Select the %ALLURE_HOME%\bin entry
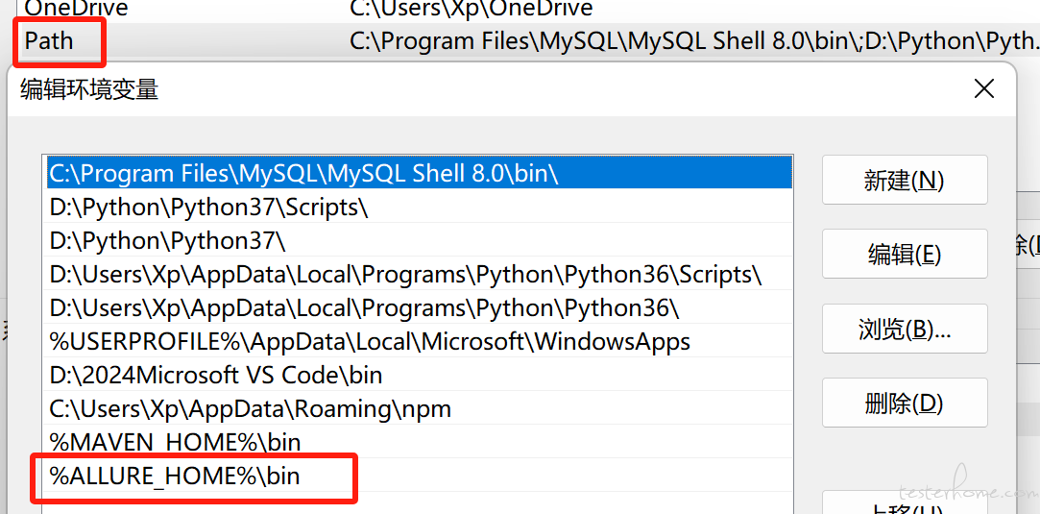 point(419,476)
